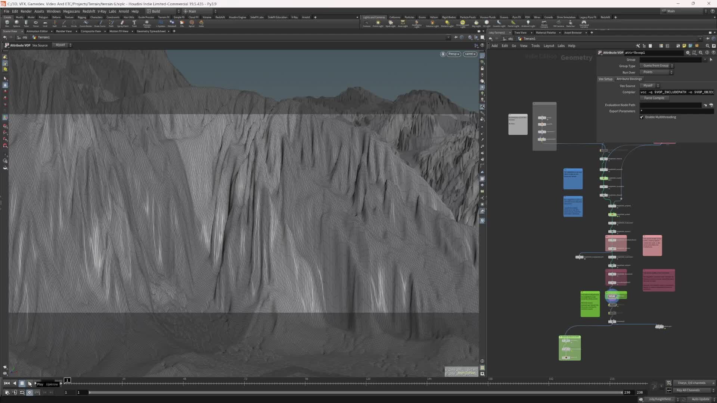
Task: Click inside the Evaluation Node Path field
Action: tap(670, 105)
